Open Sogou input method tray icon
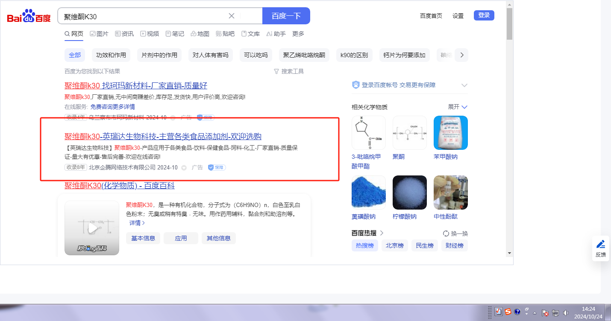611x321 pixels. tap(508, 312)
